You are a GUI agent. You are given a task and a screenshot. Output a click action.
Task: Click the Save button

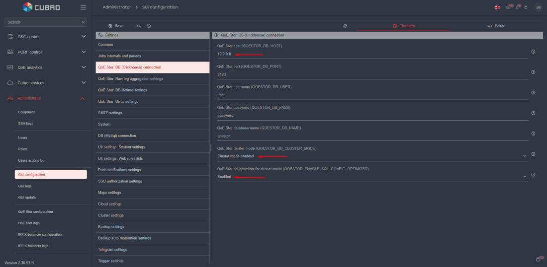tap(116, 26)
